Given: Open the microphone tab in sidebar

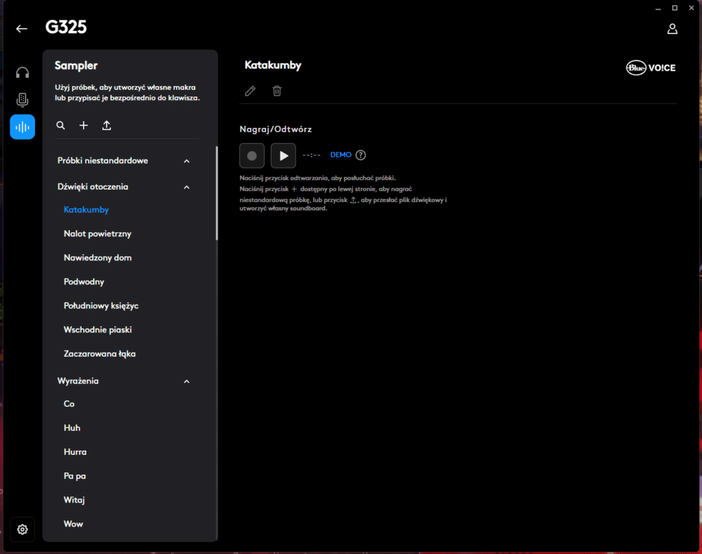Looking at the screenshot, I should pos(23,100).
